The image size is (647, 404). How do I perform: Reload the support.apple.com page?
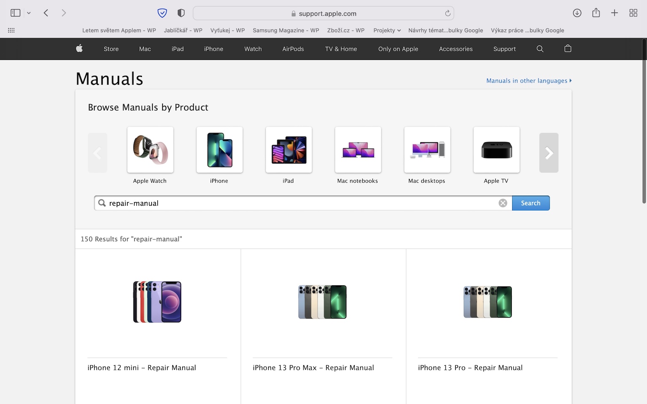click(448, 13)
